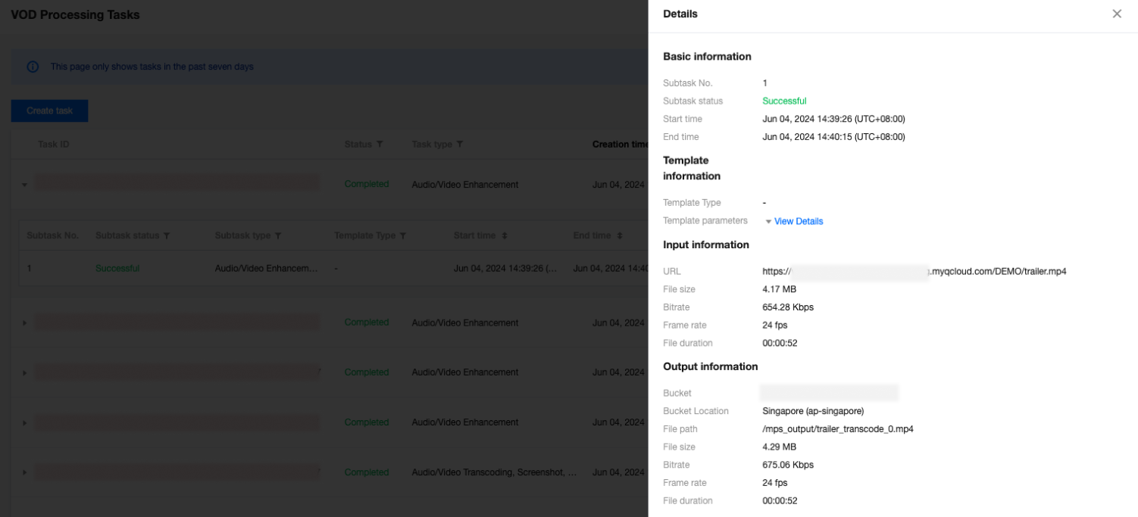
Task: Expand the second task row arrow
Action: pyautogui.click(x=24, y=323)
